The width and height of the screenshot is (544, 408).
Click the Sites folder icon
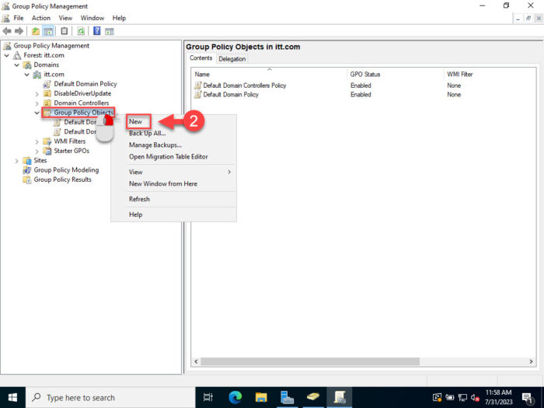[26, 160]
